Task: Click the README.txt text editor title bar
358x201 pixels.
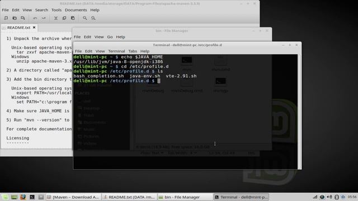Action: tap(130, 4)
